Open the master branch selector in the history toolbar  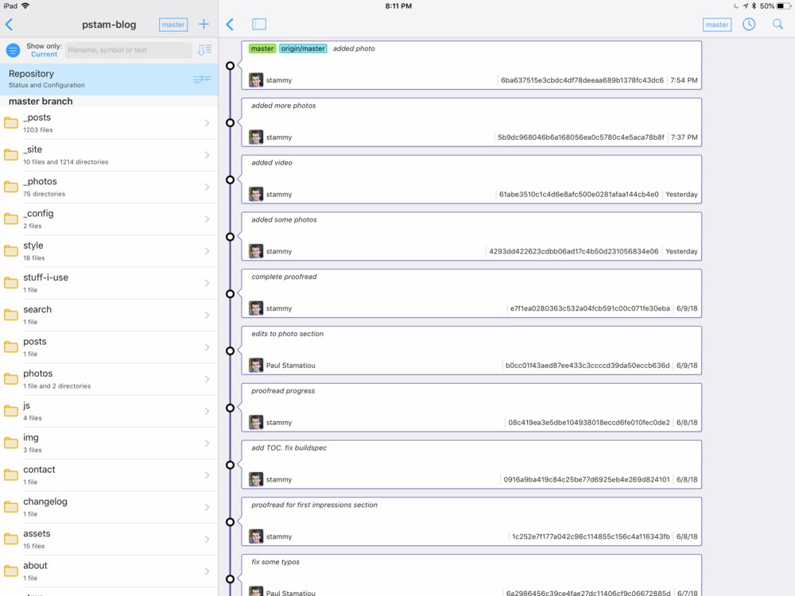tap(716, 25)
